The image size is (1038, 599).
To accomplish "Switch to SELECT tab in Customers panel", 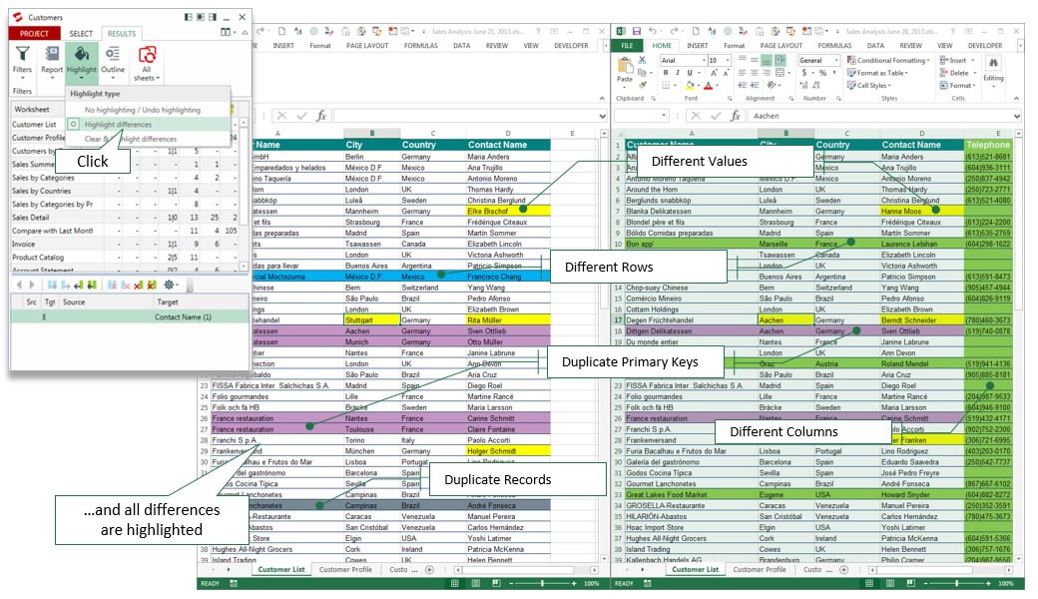I will [x=81, y=34].
